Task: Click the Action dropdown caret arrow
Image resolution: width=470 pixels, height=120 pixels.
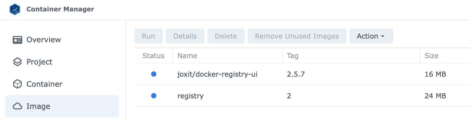Action: [x=383, y=36]
